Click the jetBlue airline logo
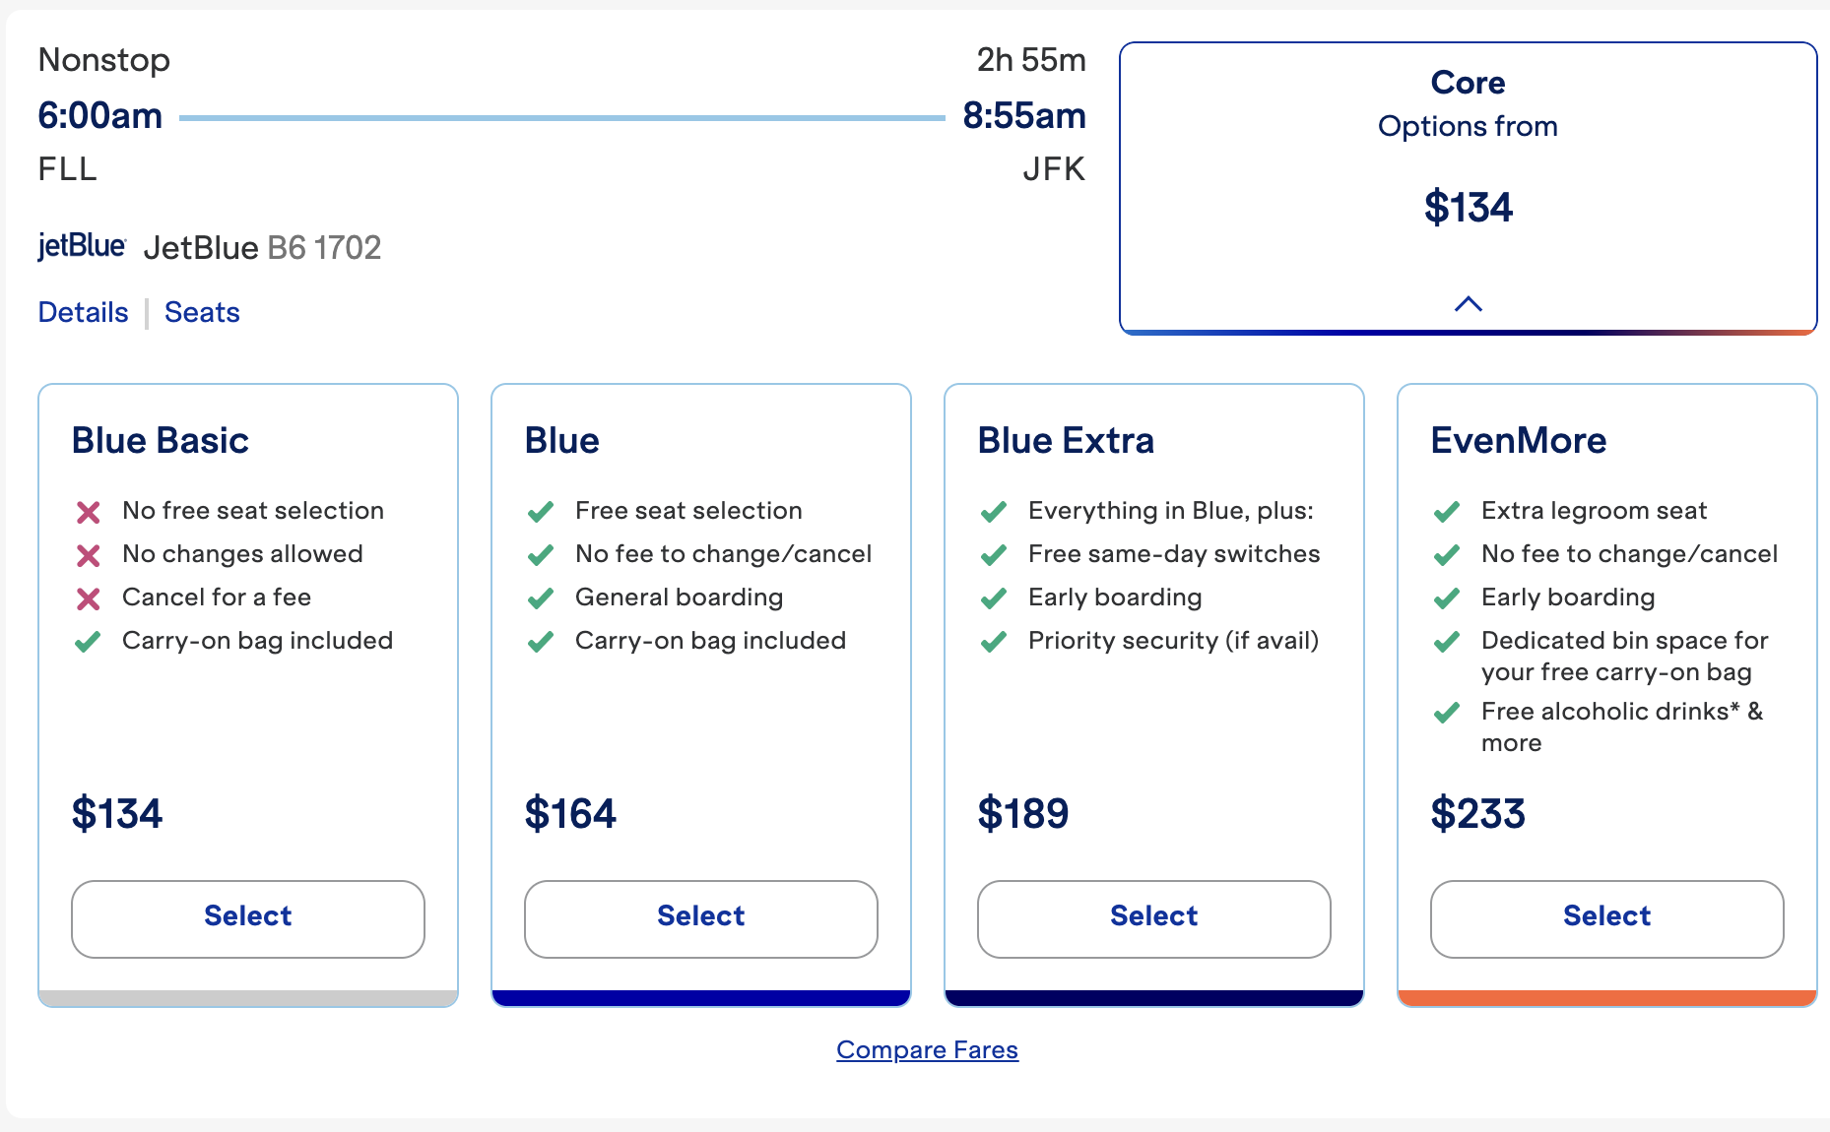 [83, 246]
